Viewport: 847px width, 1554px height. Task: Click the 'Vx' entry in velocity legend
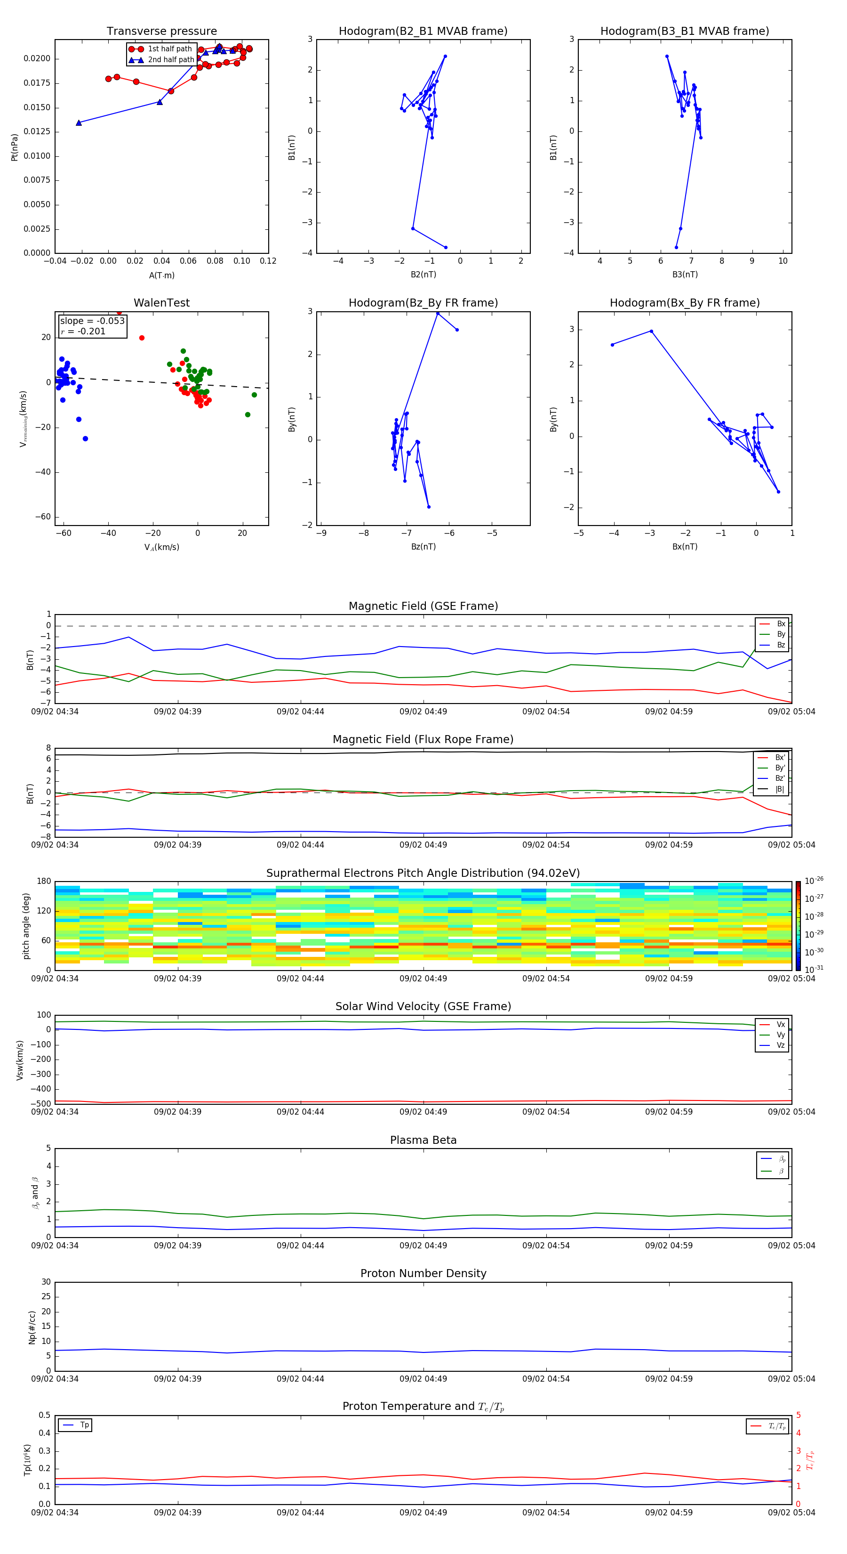(772, 1024)
